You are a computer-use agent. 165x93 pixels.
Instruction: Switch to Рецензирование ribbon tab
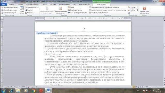65,4
